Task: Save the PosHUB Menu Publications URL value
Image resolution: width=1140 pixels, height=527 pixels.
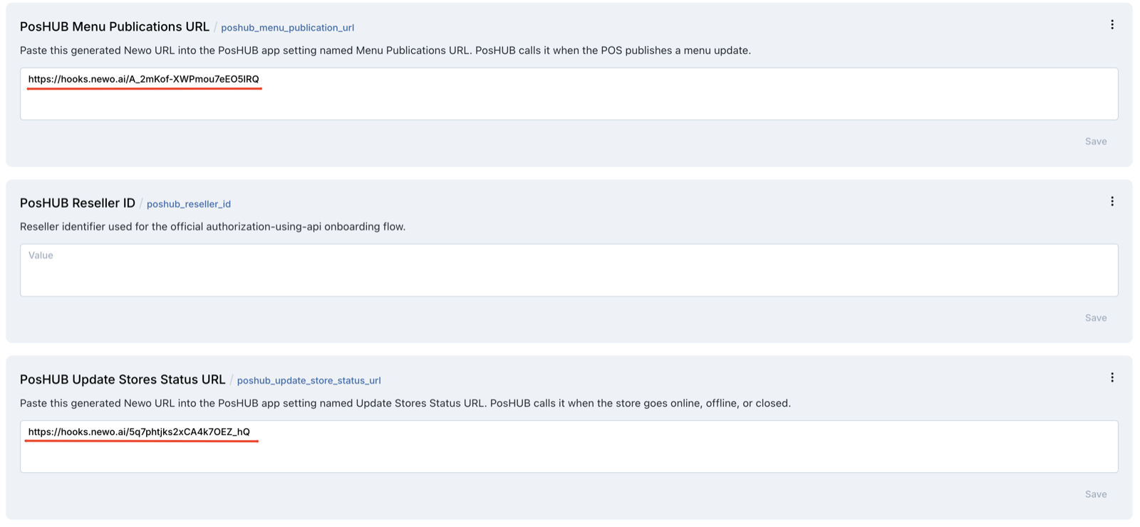Action: [x=1096, y=142]
